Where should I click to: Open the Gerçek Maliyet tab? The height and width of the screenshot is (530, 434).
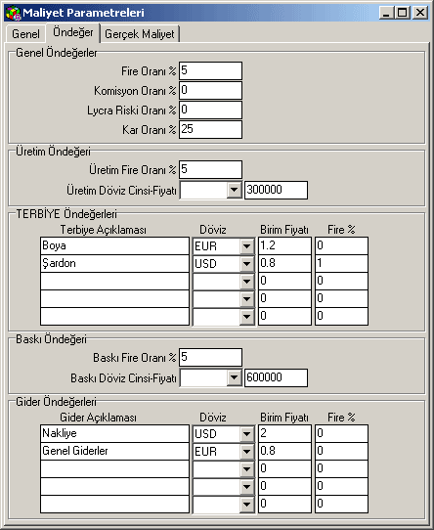click(x=139, y=34)
